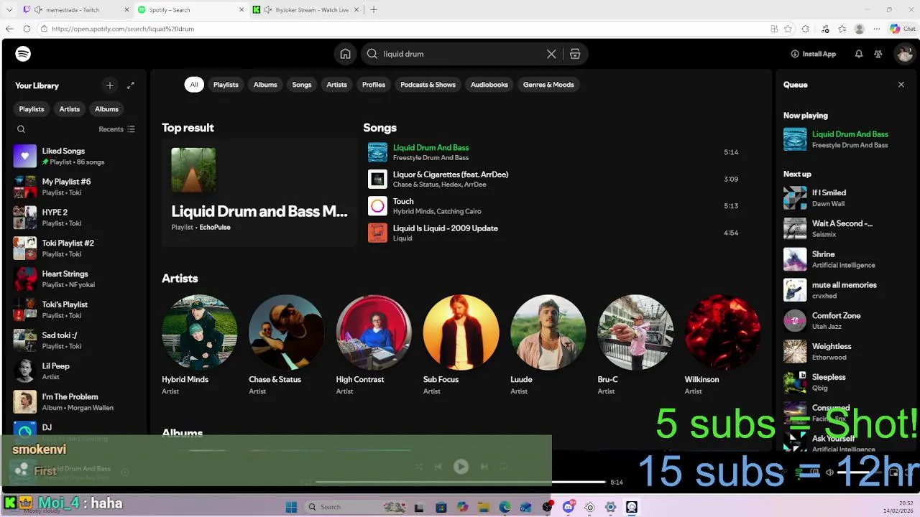Open Friend Activity icon

point(878,54)
